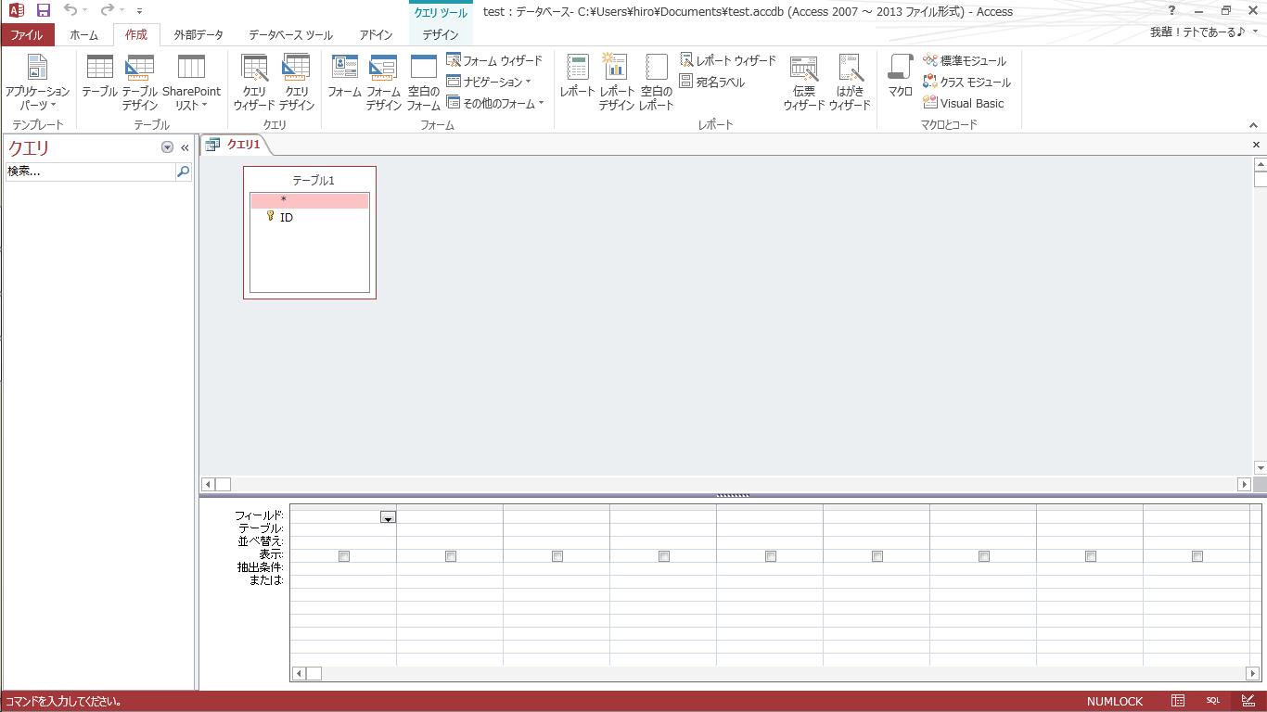1267x712 pixels.
Task: Create a report with レポート icon
Action: click(x=577, y=77)
